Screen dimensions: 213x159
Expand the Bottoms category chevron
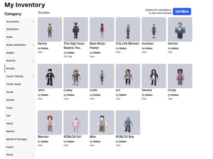pyautogui.click(x=33, y=61)
